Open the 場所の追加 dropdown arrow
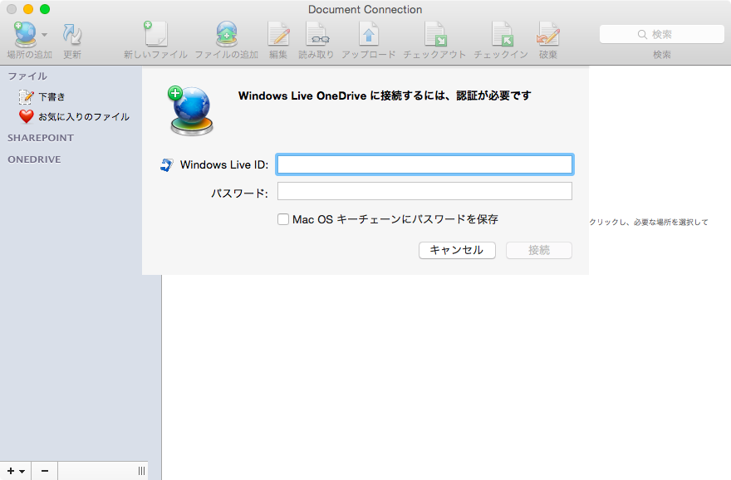The image size is (731, 480). tap(44, 35)
